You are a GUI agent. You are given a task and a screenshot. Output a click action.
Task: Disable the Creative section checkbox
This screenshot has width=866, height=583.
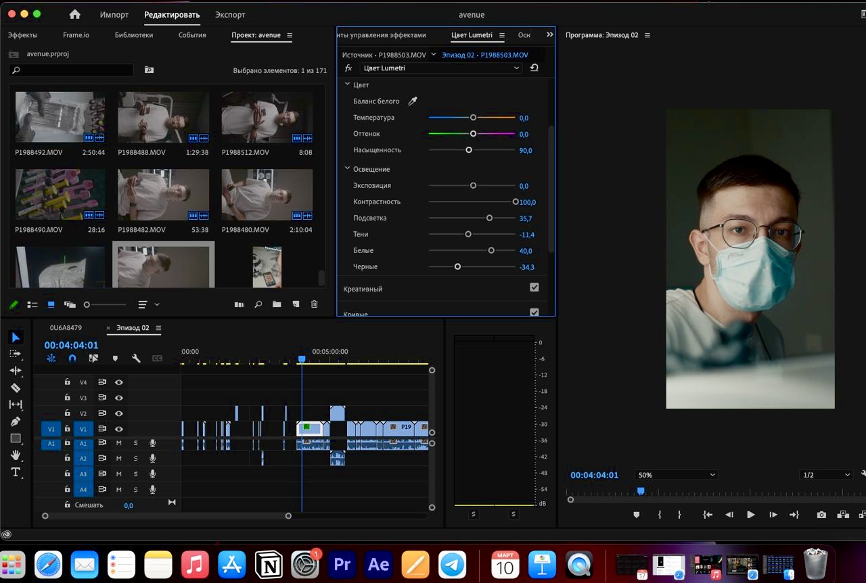click(x=534, y=288)
